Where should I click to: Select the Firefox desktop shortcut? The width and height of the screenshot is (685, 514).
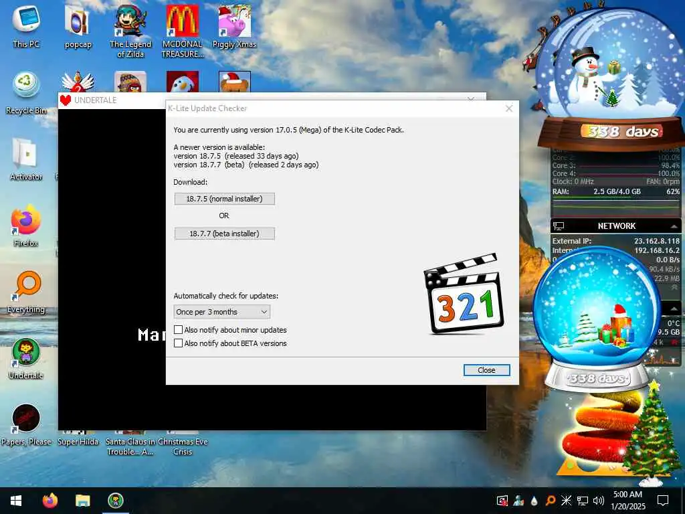pos(26,226)
